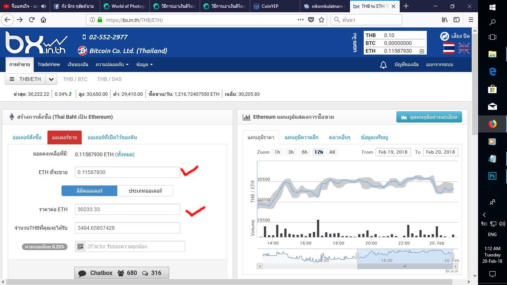Toggle the Firefox sidebar icon
Screen dimensions: 507x285
tap(457, 20)
